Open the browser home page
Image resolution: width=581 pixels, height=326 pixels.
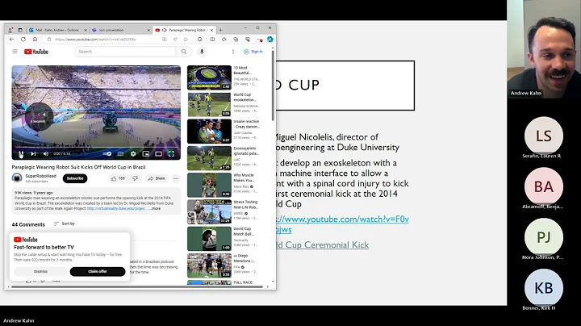click(x=35, y=40)
